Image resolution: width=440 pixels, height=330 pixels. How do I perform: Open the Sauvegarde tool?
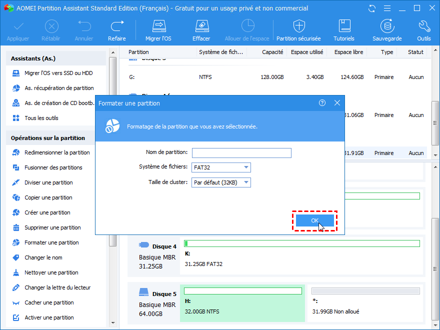click(387, 30)
